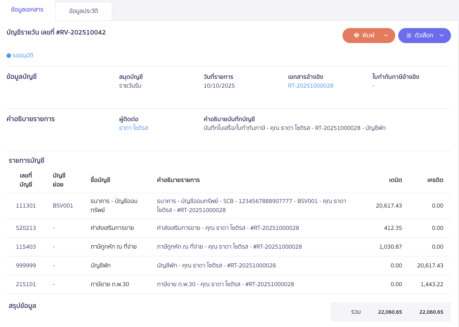Image resolution: width=459 pixels, height=327 pixels.
Task: Expand the ตัวเลือก dropdown chevron
Action: click(442, 36)
